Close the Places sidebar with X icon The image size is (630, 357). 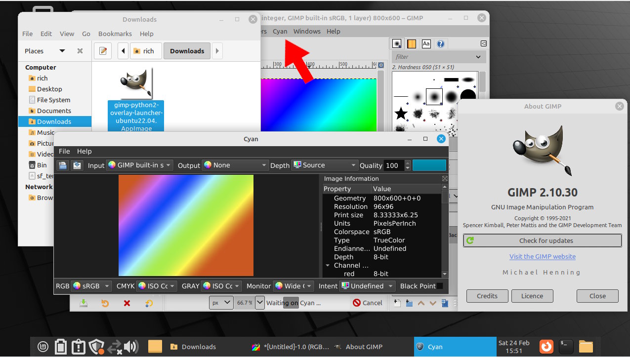pyautogui.click(x=80, y=51)
